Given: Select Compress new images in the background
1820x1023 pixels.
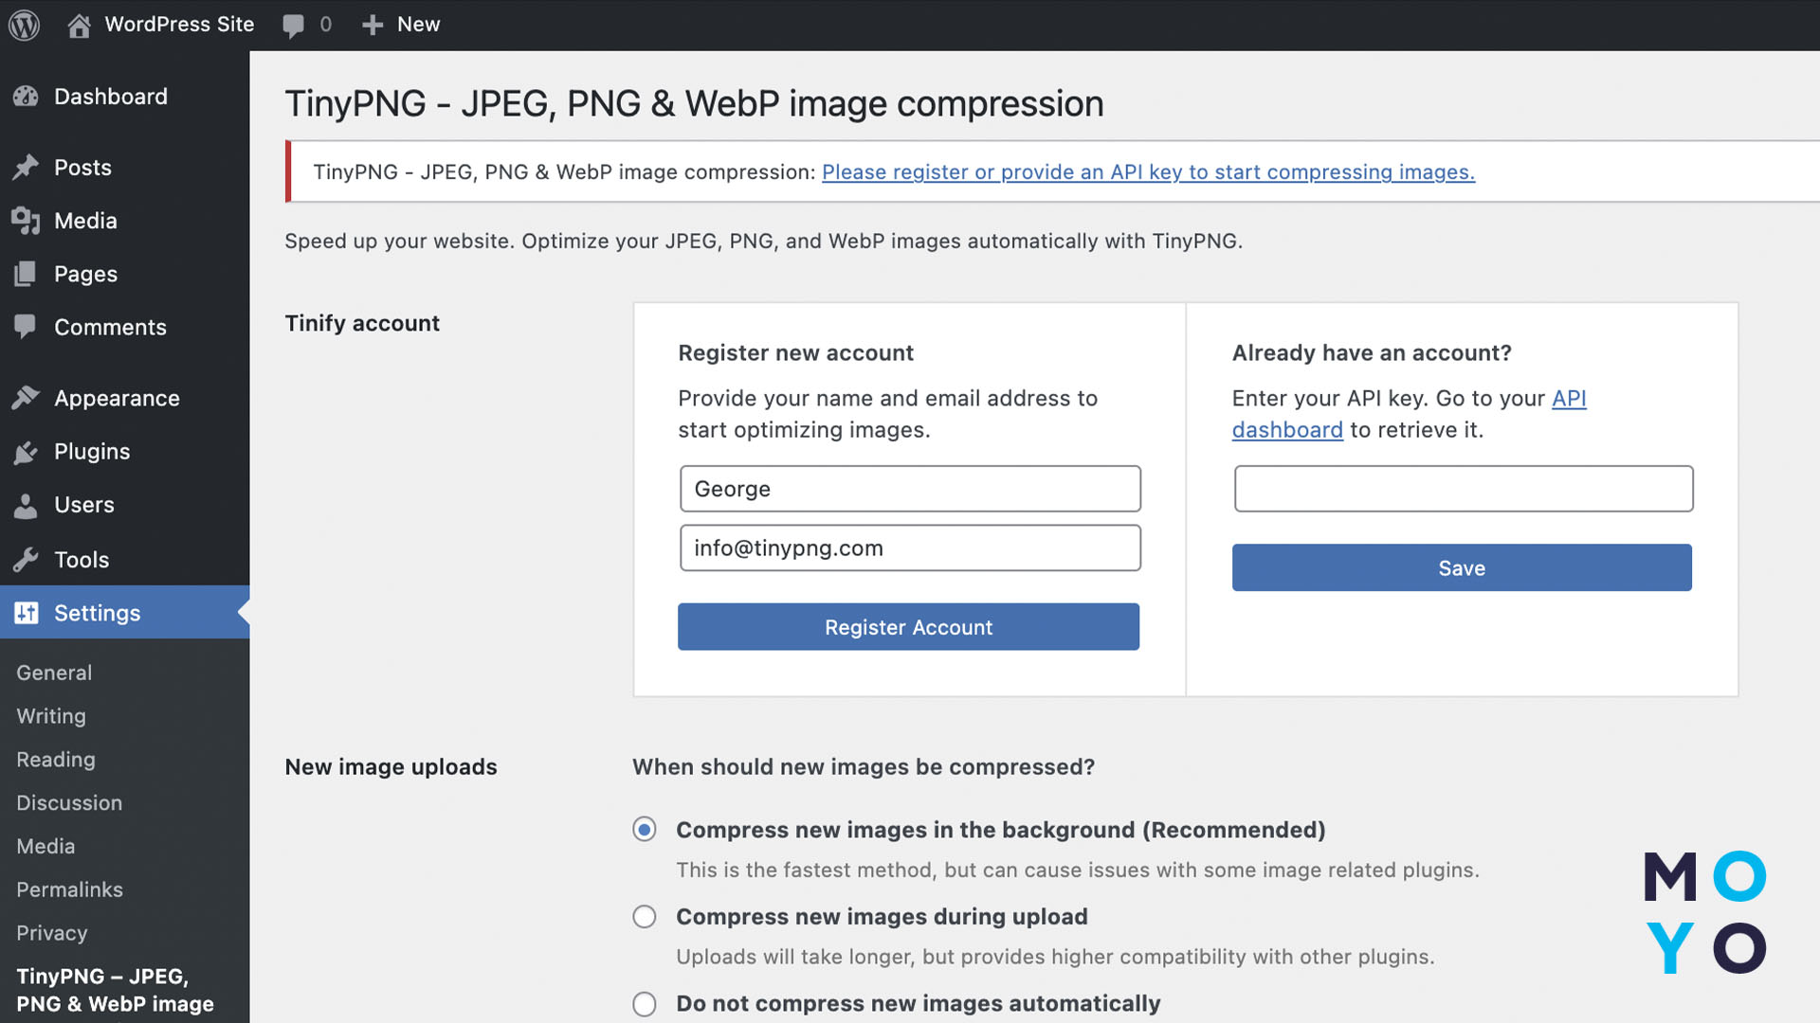Looking at the screenshot, I should pyautogui.click(x=645, y=830).
